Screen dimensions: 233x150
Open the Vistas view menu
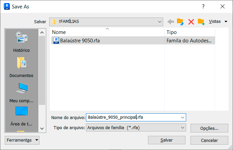point(218,22)
